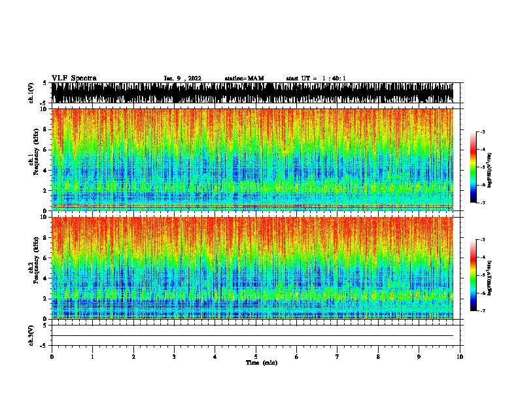Screen dimensions: 518x400
Task: Click the "7" tick on the time axis
Action: 337,357
